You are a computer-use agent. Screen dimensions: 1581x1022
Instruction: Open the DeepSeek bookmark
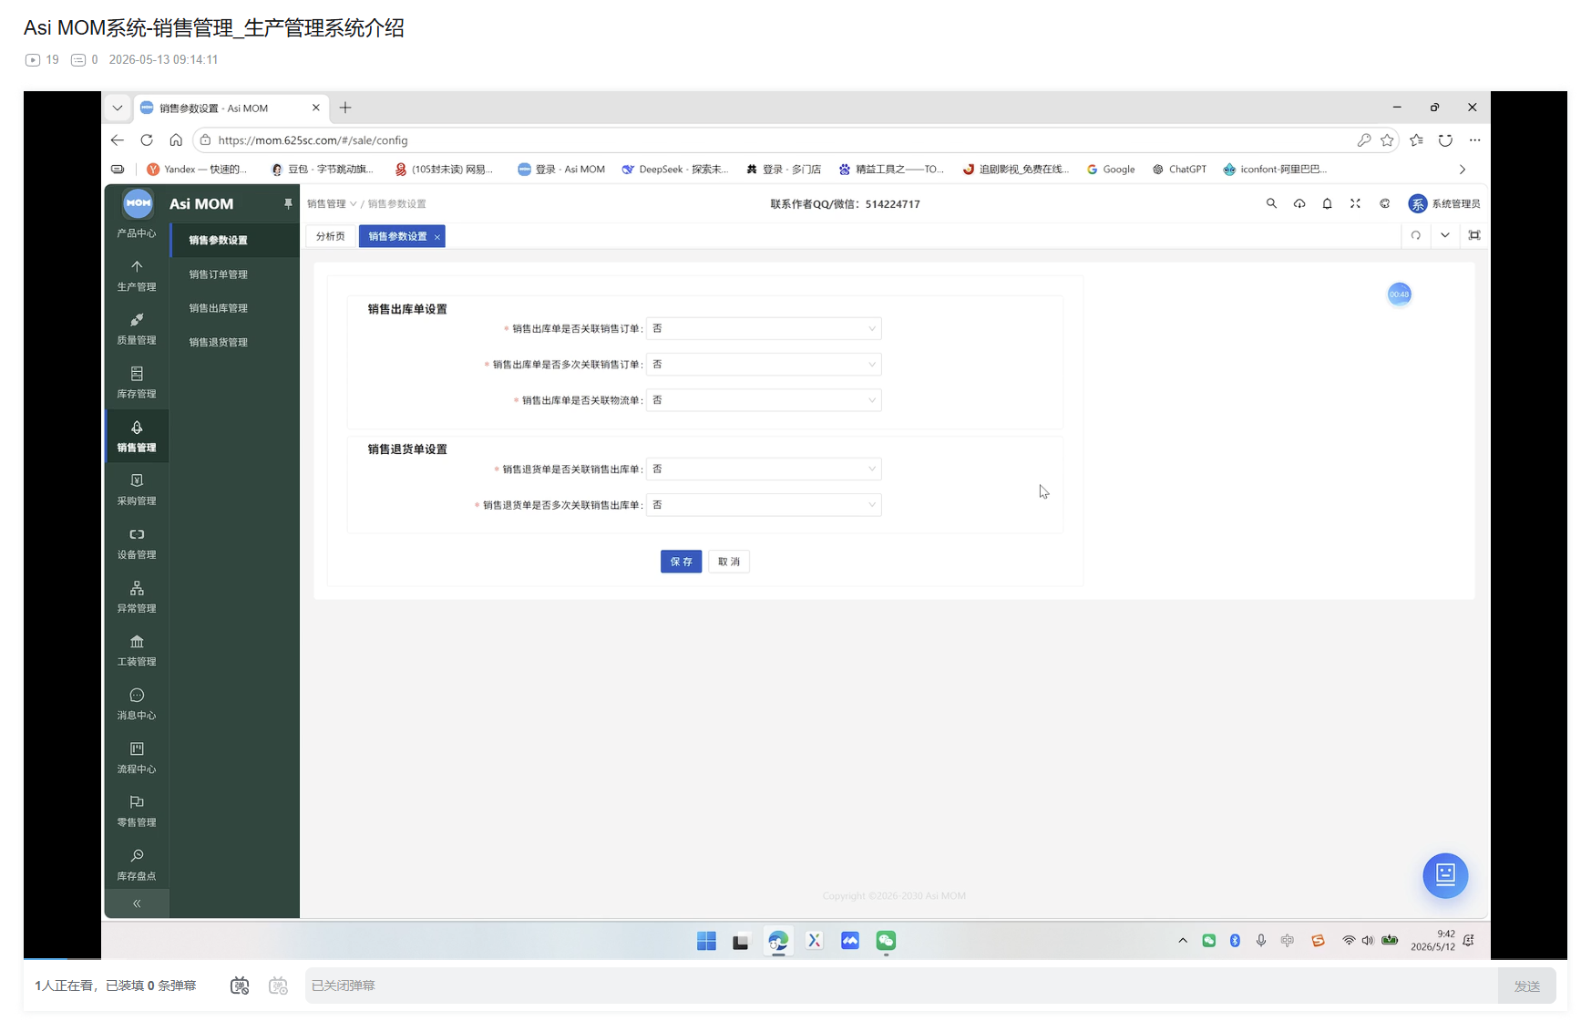pos(675,170)
